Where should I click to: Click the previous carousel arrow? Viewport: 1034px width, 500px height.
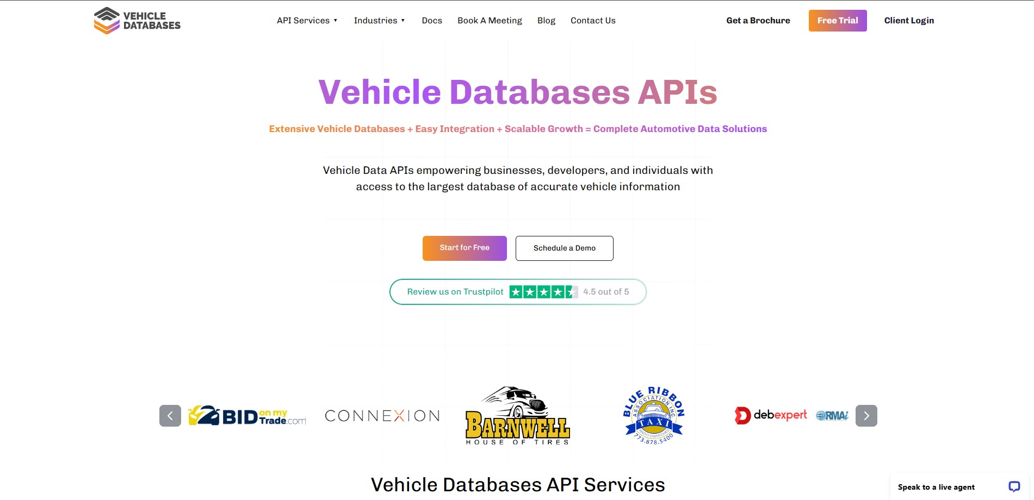(x=170, y=416)
